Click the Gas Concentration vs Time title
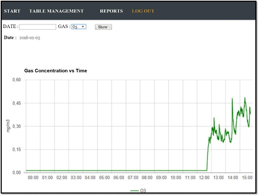This screenshot has width=259, height=196. [56, 71]
